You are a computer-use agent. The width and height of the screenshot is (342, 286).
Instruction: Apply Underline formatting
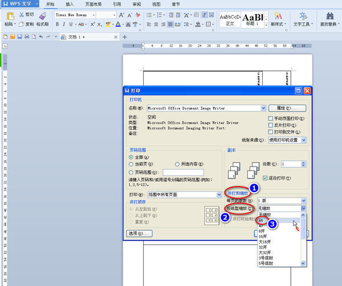coord(71,24)
